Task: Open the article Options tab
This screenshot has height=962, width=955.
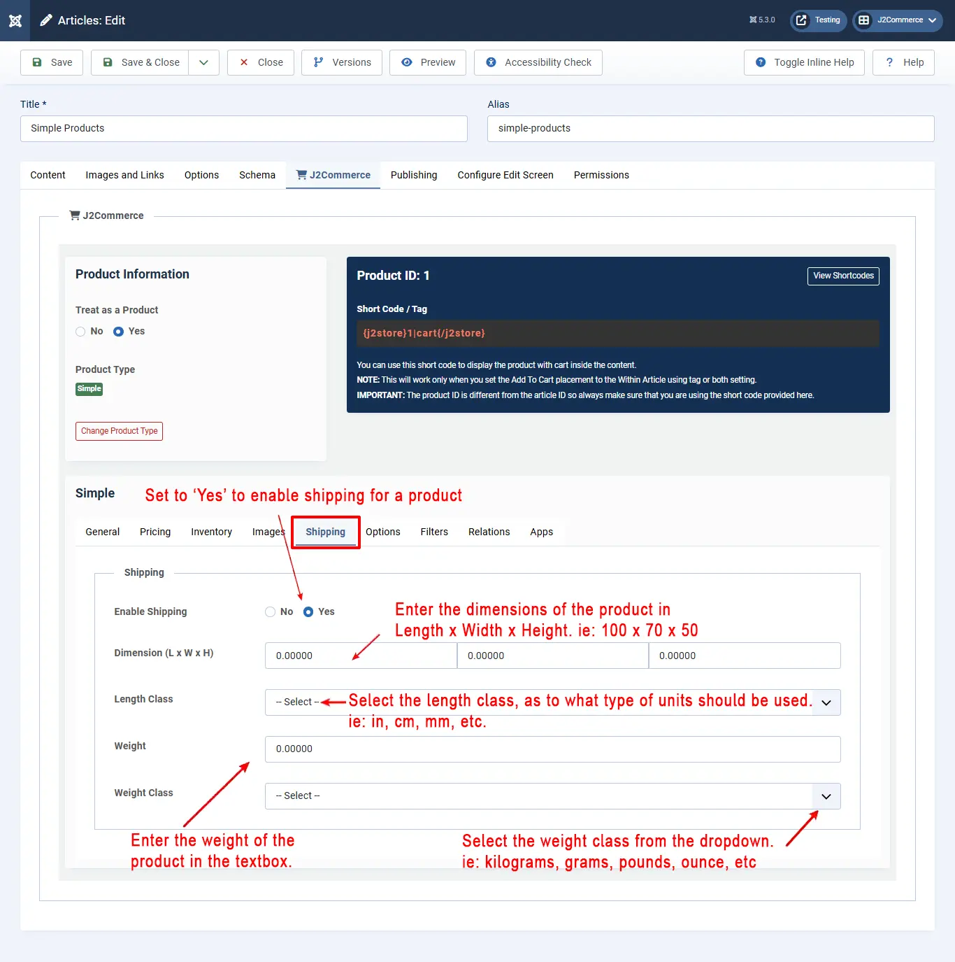Action: coord(201,175)
